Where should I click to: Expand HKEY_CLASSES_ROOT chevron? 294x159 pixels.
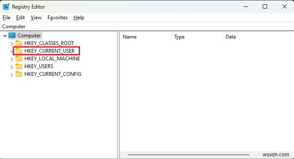coord(12,44)
